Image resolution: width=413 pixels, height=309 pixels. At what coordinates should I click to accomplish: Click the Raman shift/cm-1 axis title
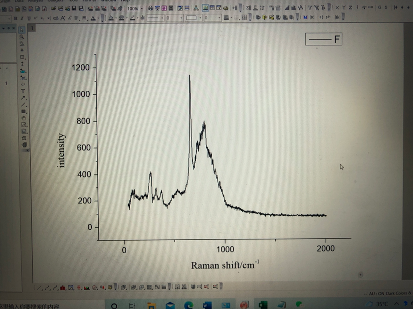[x=225, y=265]
